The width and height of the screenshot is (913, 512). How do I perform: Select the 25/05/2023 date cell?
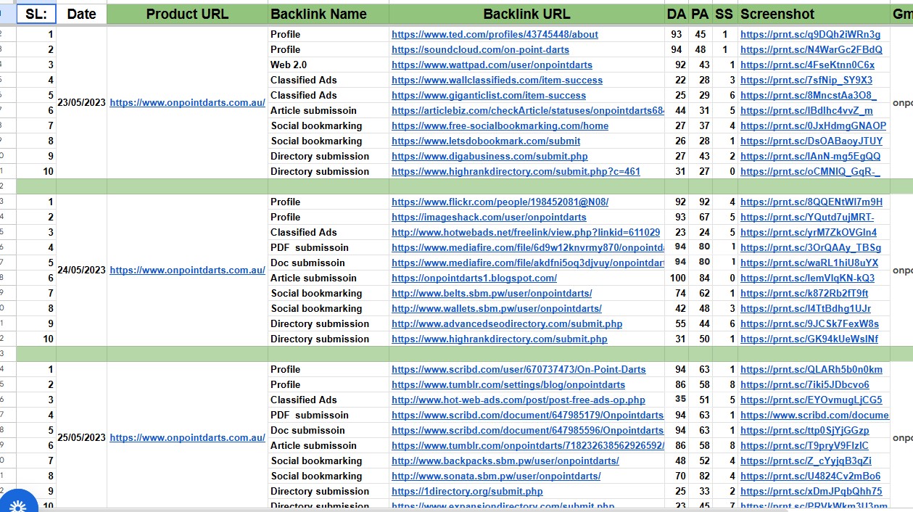(81, 437)
